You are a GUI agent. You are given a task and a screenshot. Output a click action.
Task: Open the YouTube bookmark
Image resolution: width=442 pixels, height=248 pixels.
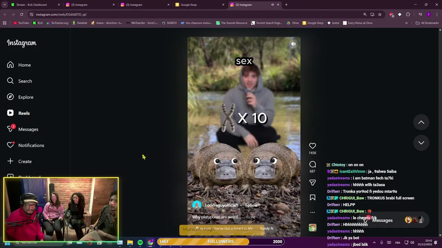pyautogui.click(x=21, y=23)
